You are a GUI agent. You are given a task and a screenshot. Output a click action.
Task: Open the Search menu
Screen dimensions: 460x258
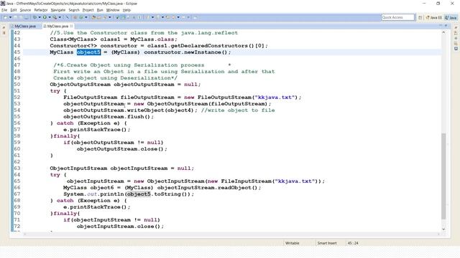coord(74,10)
